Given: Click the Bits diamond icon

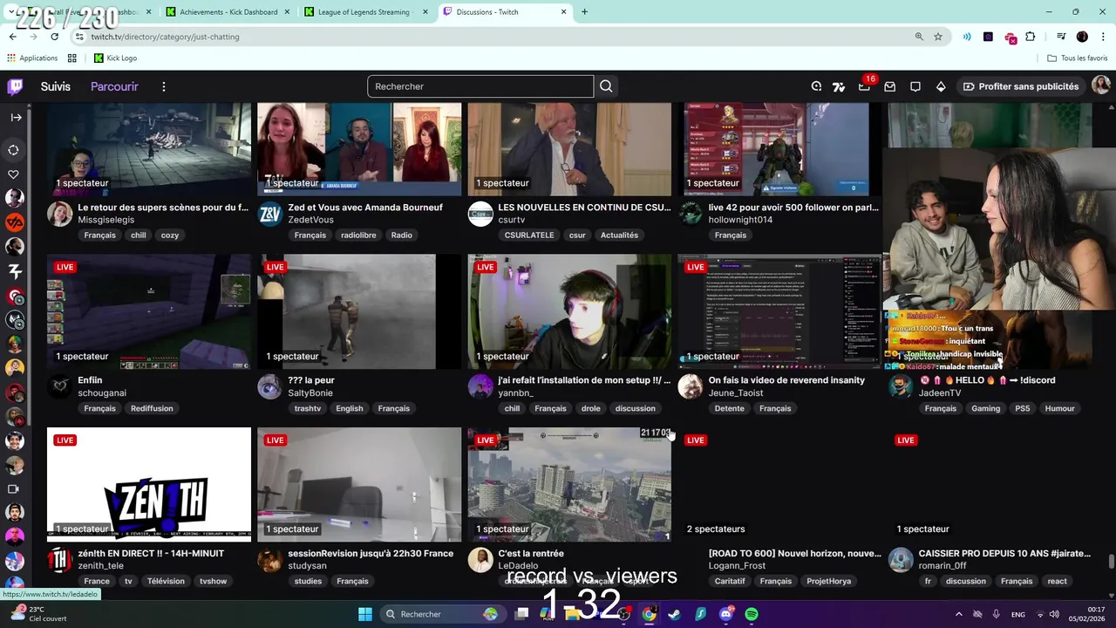Looking at the screenshot, I should (x=941, y=86).
